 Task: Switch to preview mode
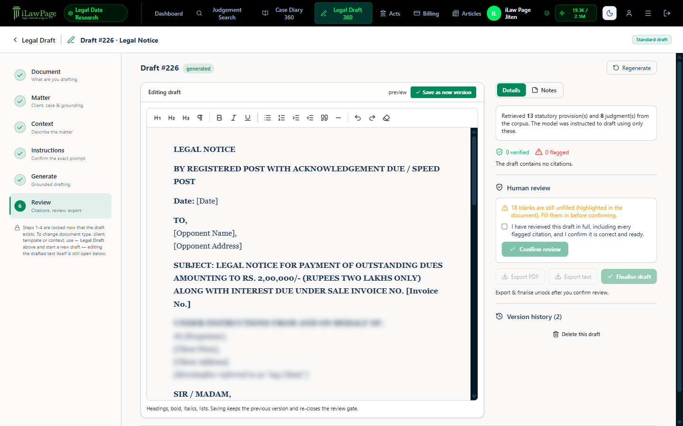[x=397, y=92]
